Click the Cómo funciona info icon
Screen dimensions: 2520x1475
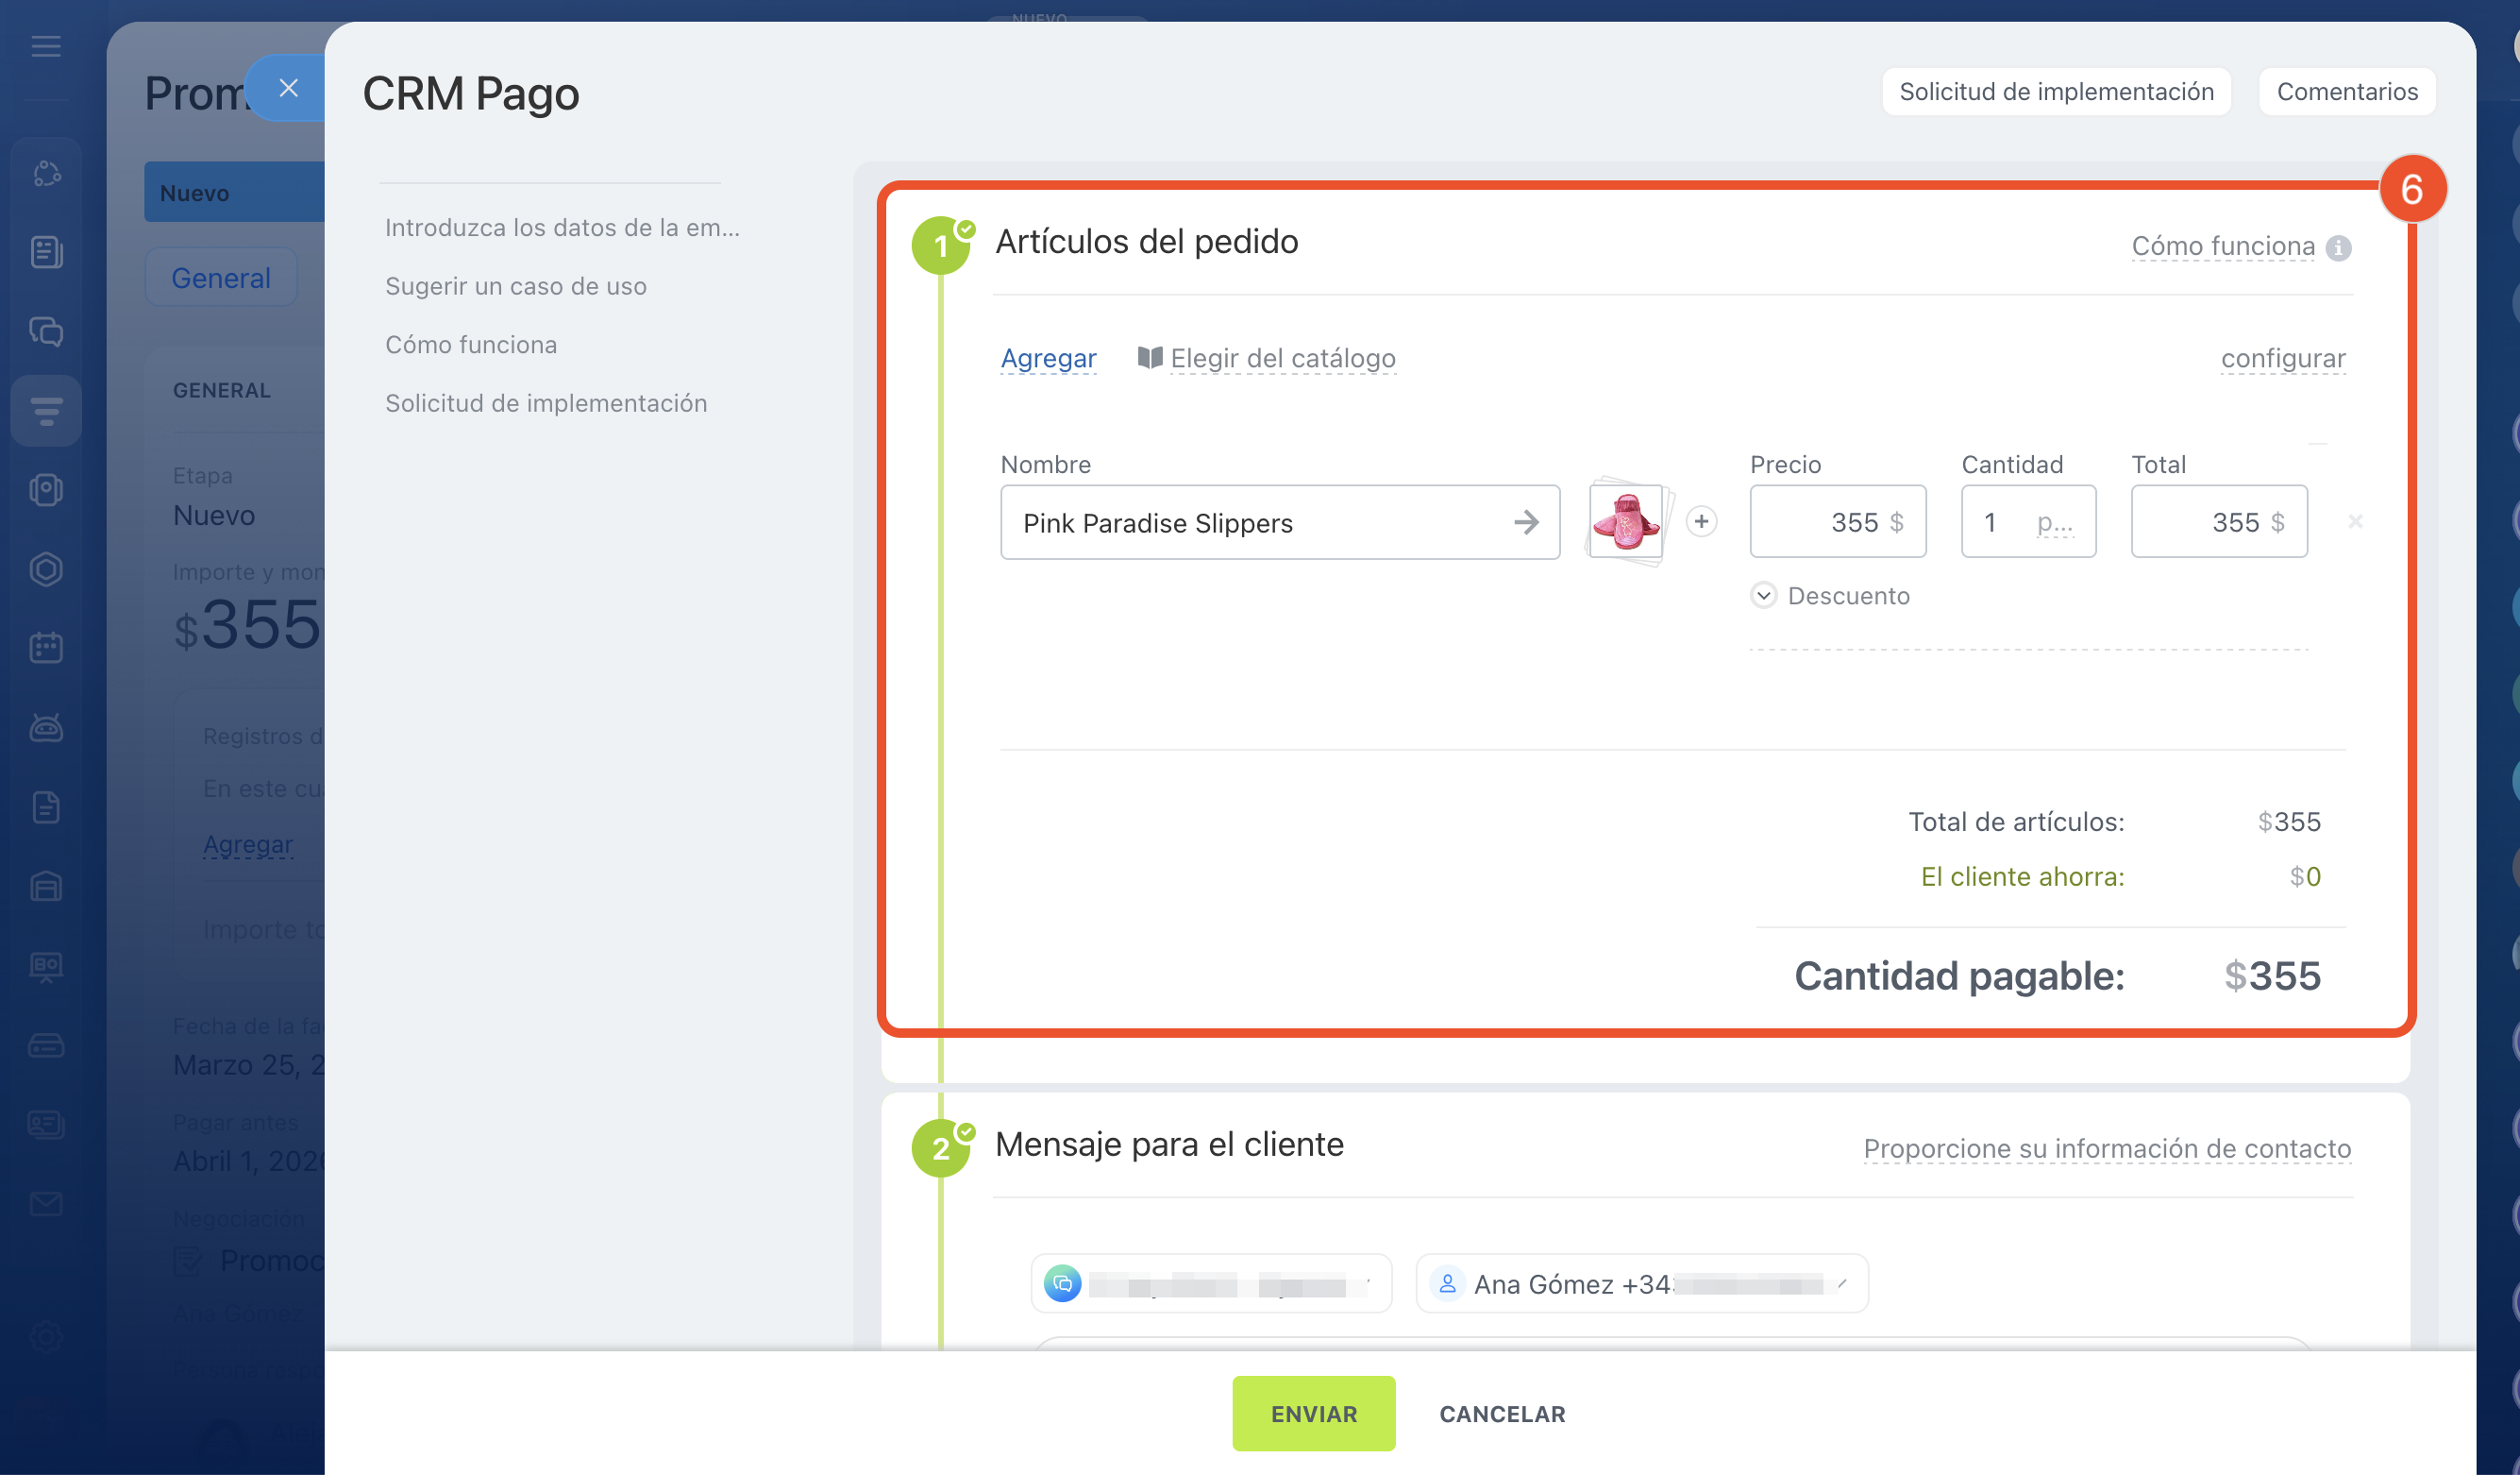(x=2338, y=247)
